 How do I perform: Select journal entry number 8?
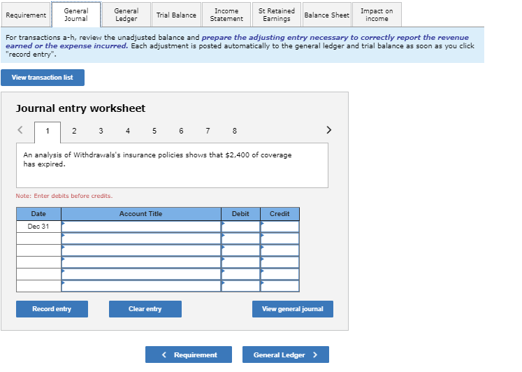click(235, 131)
